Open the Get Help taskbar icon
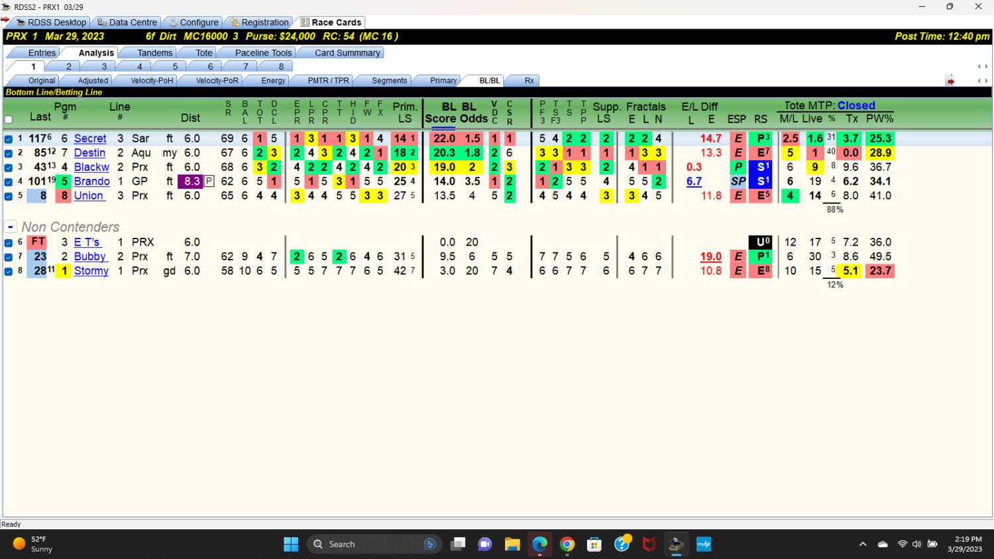The height and width of the screenshot is (559, 994). 622,544
